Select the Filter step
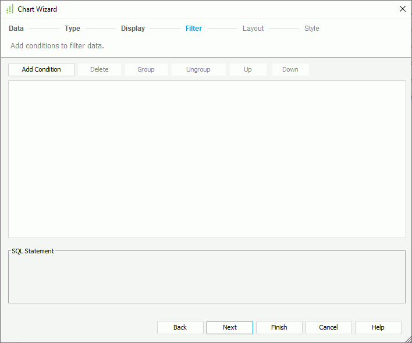This screenshot has width=412, height=343. tap(194, 29)
